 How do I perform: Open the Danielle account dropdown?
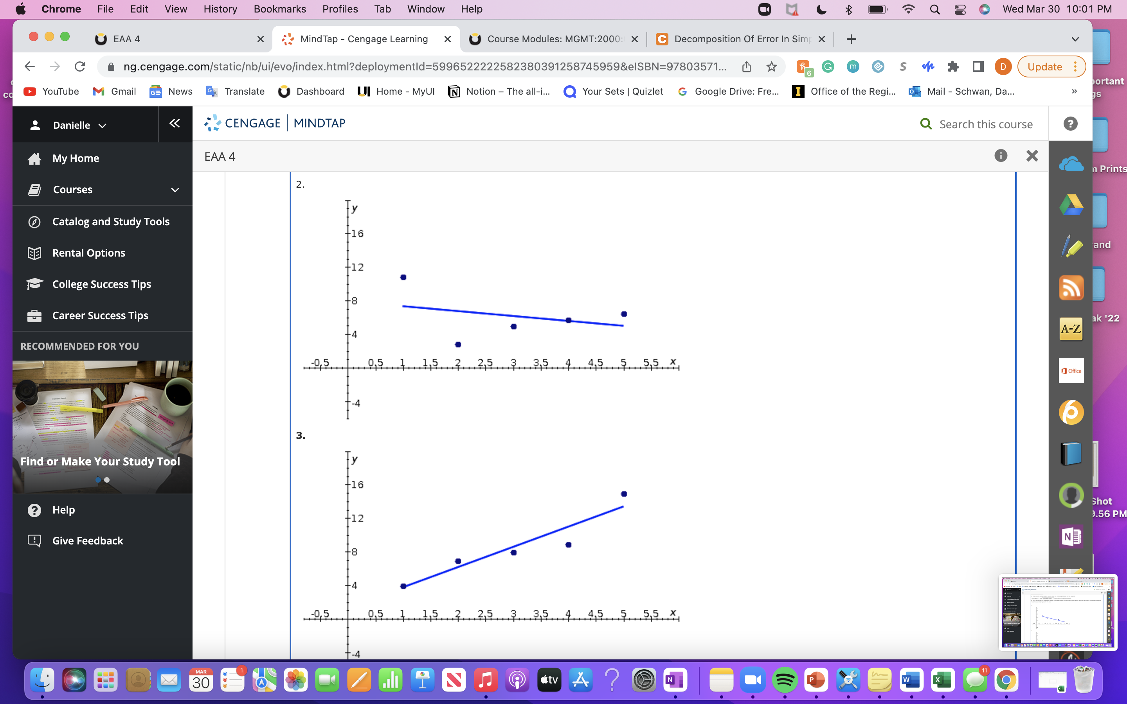pos(79,125)
